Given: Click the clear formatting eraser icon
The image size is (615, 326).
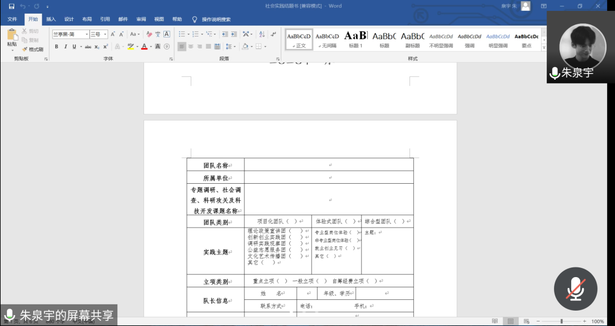Looking at the screenshot, I should 149,34.
